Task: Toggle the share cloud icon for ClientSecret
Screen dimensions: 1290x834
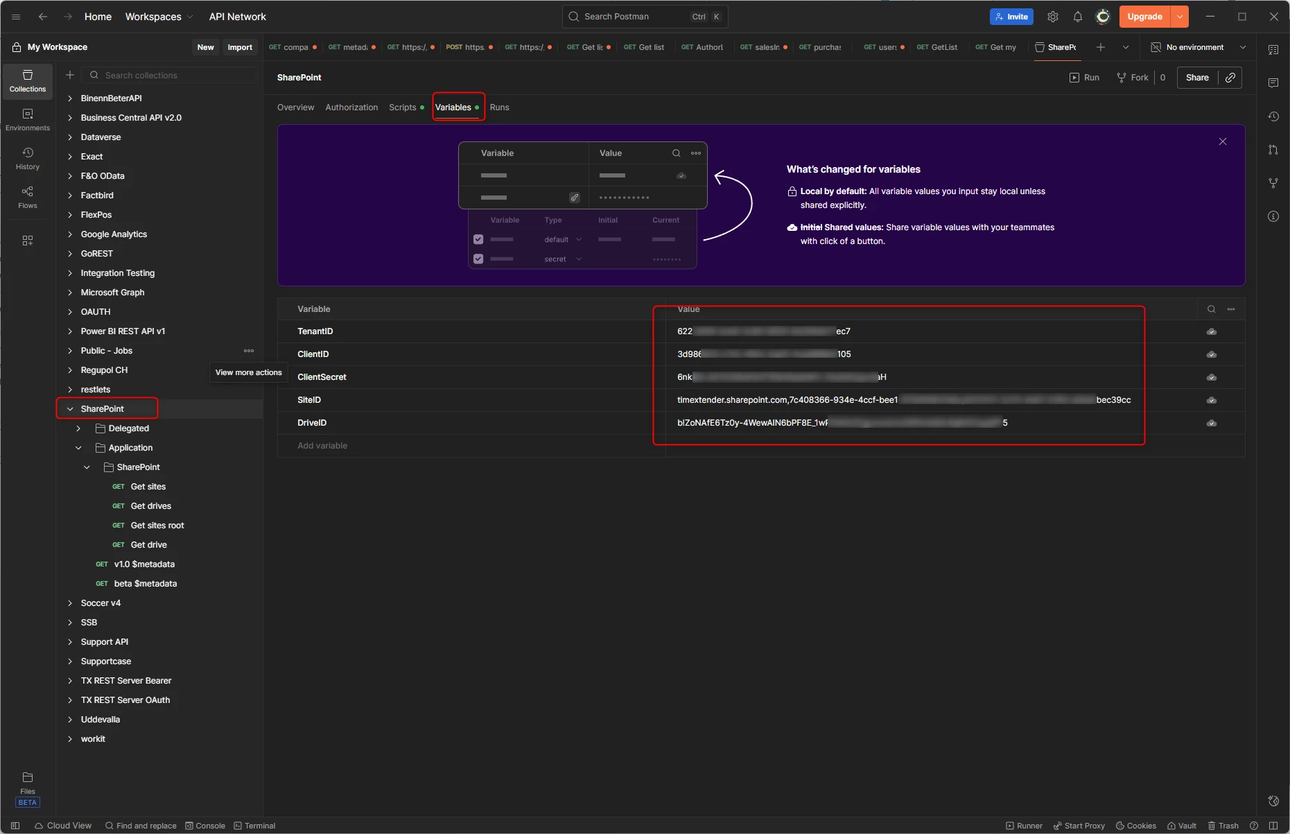Action: click(1211, 378)
